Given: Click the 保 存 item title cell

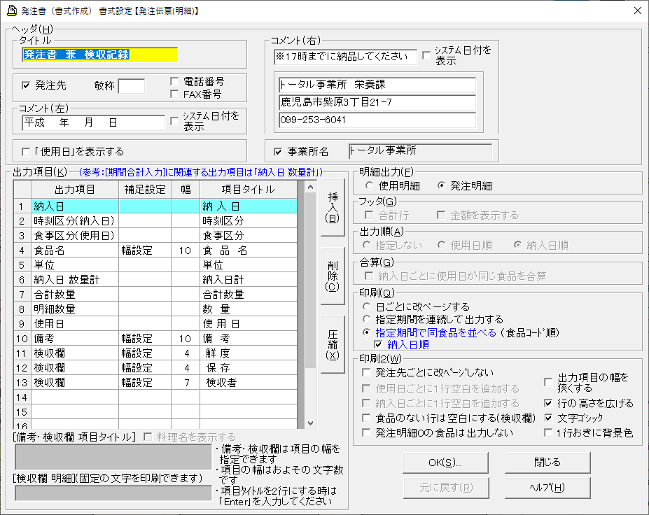Looking at the screenshot, I should 249,368.
